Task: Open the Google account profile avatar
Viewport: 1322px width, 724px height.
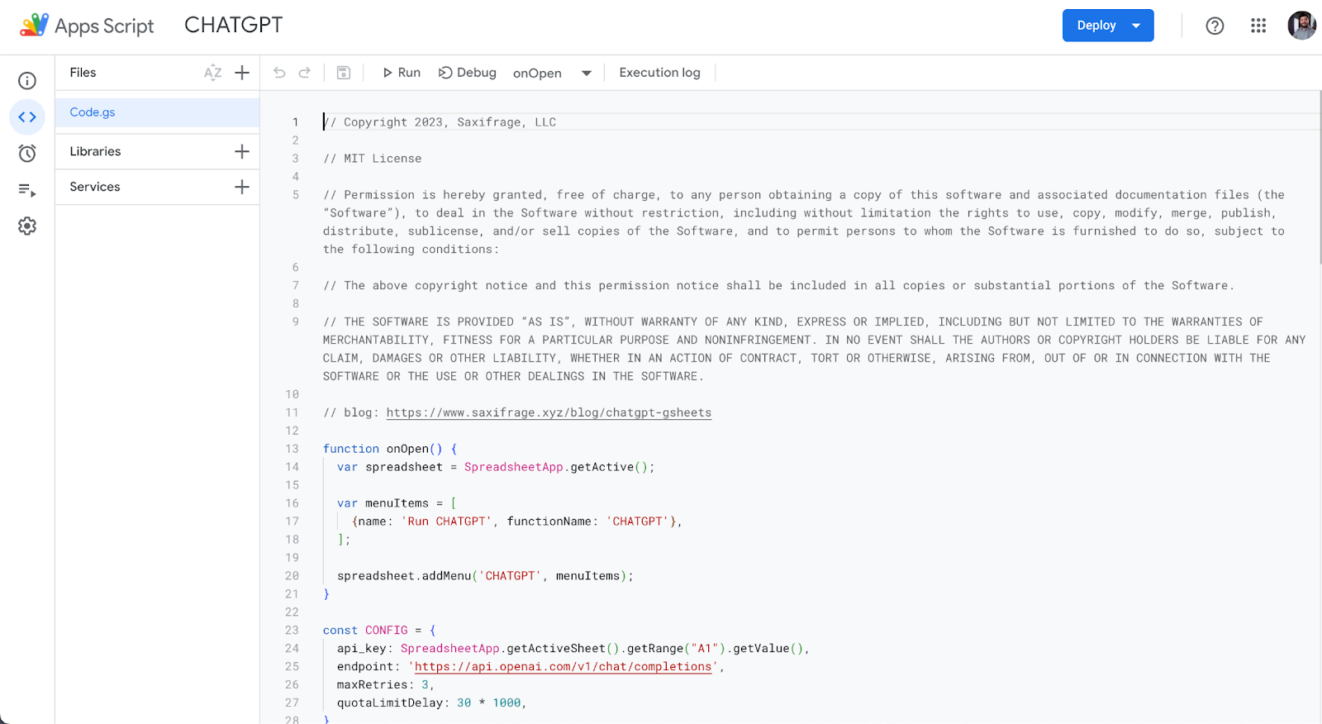Action: (x=1301, y=26)
